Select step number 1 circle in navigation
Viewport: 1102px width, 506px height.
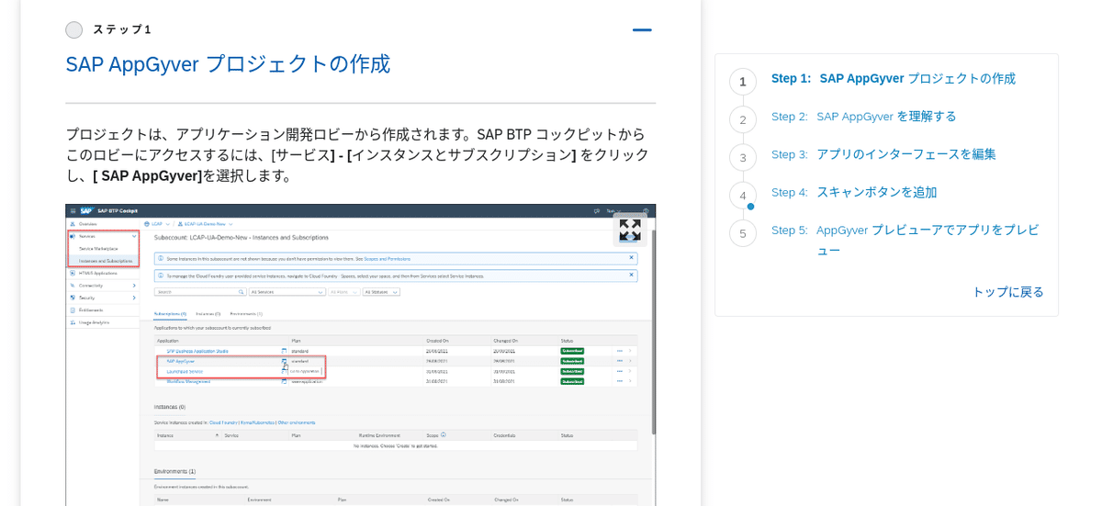[x=743, y=82]
